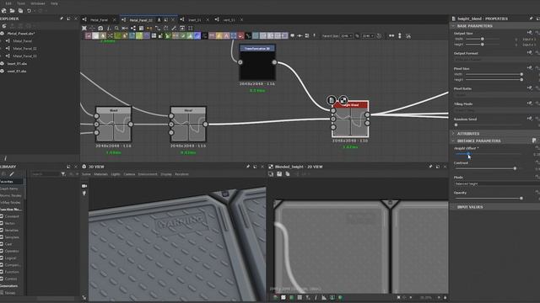Click the open package folder icon
540x303 pixels.
12,11
